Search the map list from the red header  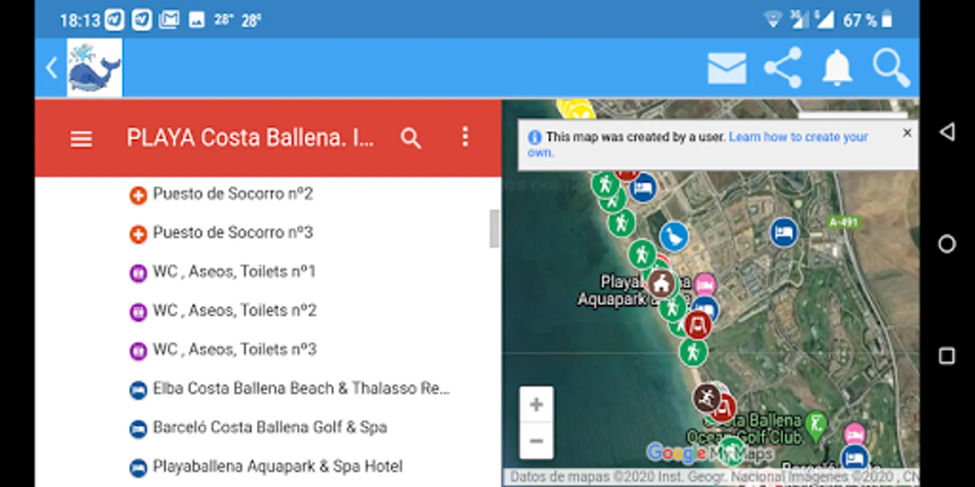[411, 139]
